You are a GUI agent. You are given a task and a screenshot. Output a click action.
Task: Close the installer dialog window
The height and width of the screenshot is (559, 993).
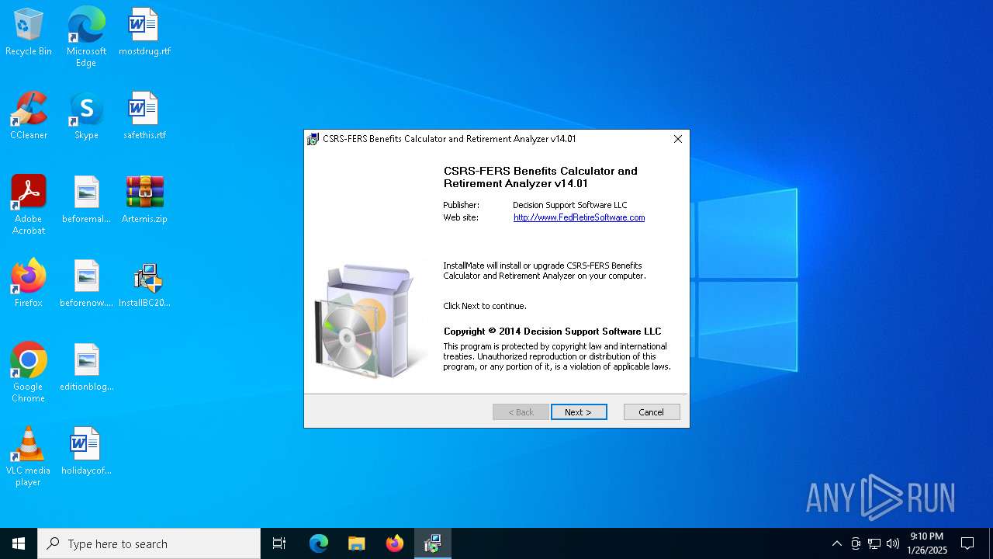(x=677, y=139)
